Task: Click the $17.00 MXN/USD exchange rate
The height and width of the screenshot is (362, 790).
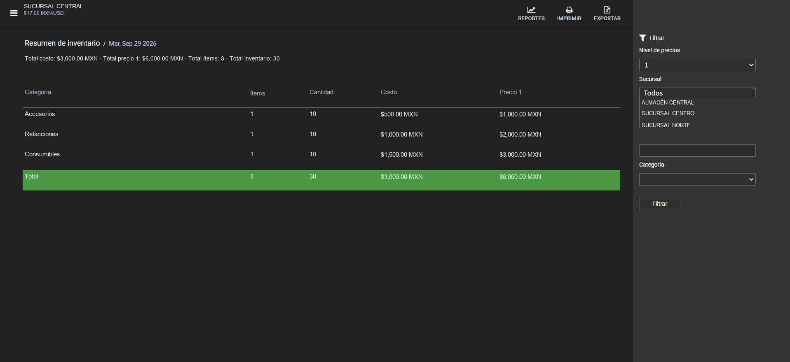Action: [44, 13]
